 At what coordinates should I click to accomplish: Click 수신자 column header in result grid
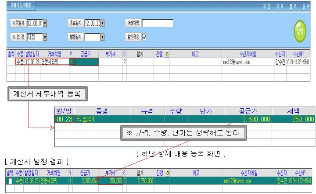[282, 173]
